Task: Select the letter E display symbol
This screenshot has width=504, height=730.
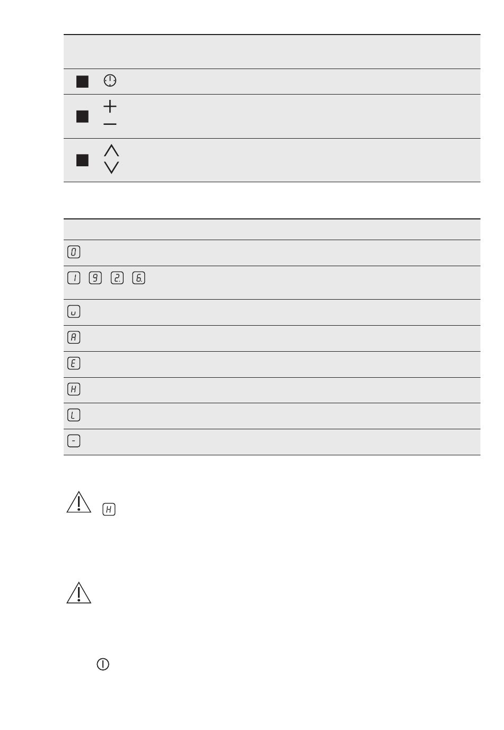Action: click(74, 363)
